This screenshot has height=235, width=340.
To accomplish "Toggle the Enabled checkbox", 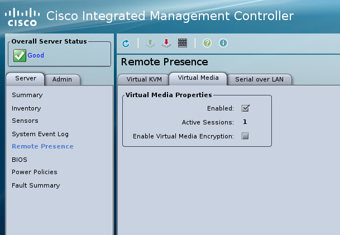I will [x=246, y=108].
